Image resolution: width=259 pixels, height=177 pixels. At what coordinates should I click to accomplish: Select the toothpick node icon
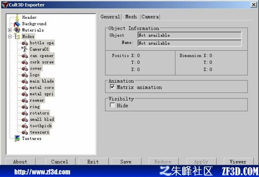click(25, 126)
